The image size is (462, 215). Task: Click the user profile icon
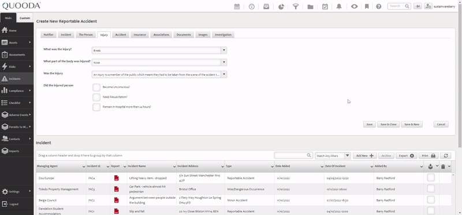pyautogui.click(x=428, y=6)
